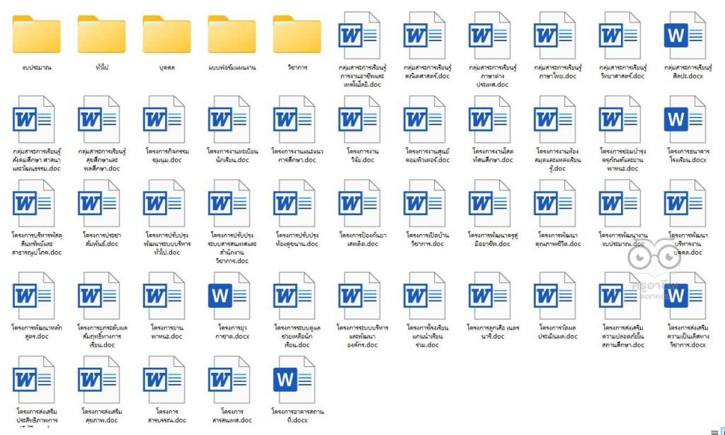The width and height of the screenshot is (725, 435).
Task: Click the โครงการเปิดบ้านวิชาการ.doc document
Action: [x=425, y=203]
